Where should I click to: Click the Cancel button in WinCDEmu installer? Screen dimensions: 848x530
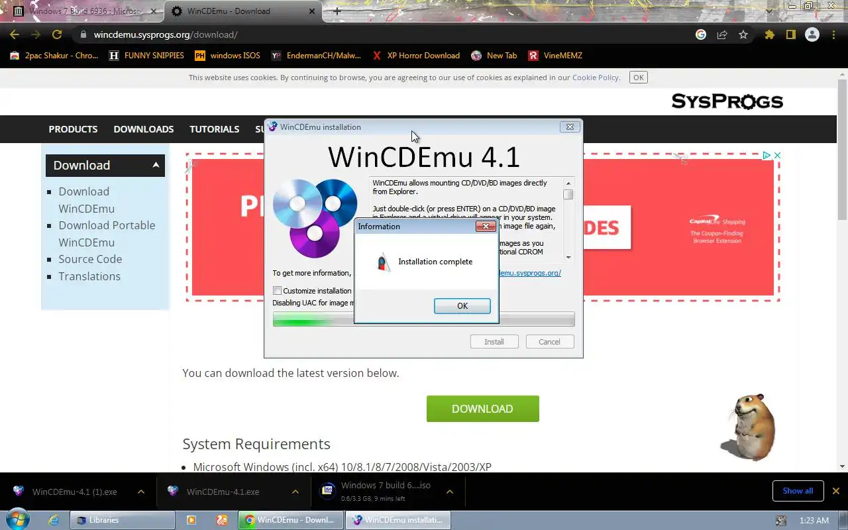(x=549, y=342)
